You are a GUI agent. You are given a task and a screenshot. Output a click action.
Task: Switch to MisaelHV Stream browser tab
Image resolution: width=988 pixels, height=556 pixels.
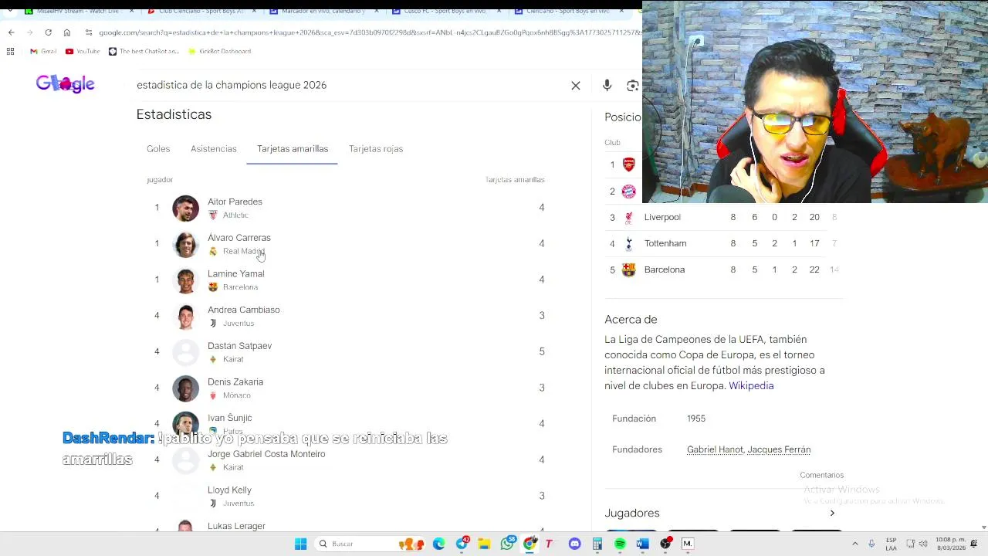tap(77, 12)
